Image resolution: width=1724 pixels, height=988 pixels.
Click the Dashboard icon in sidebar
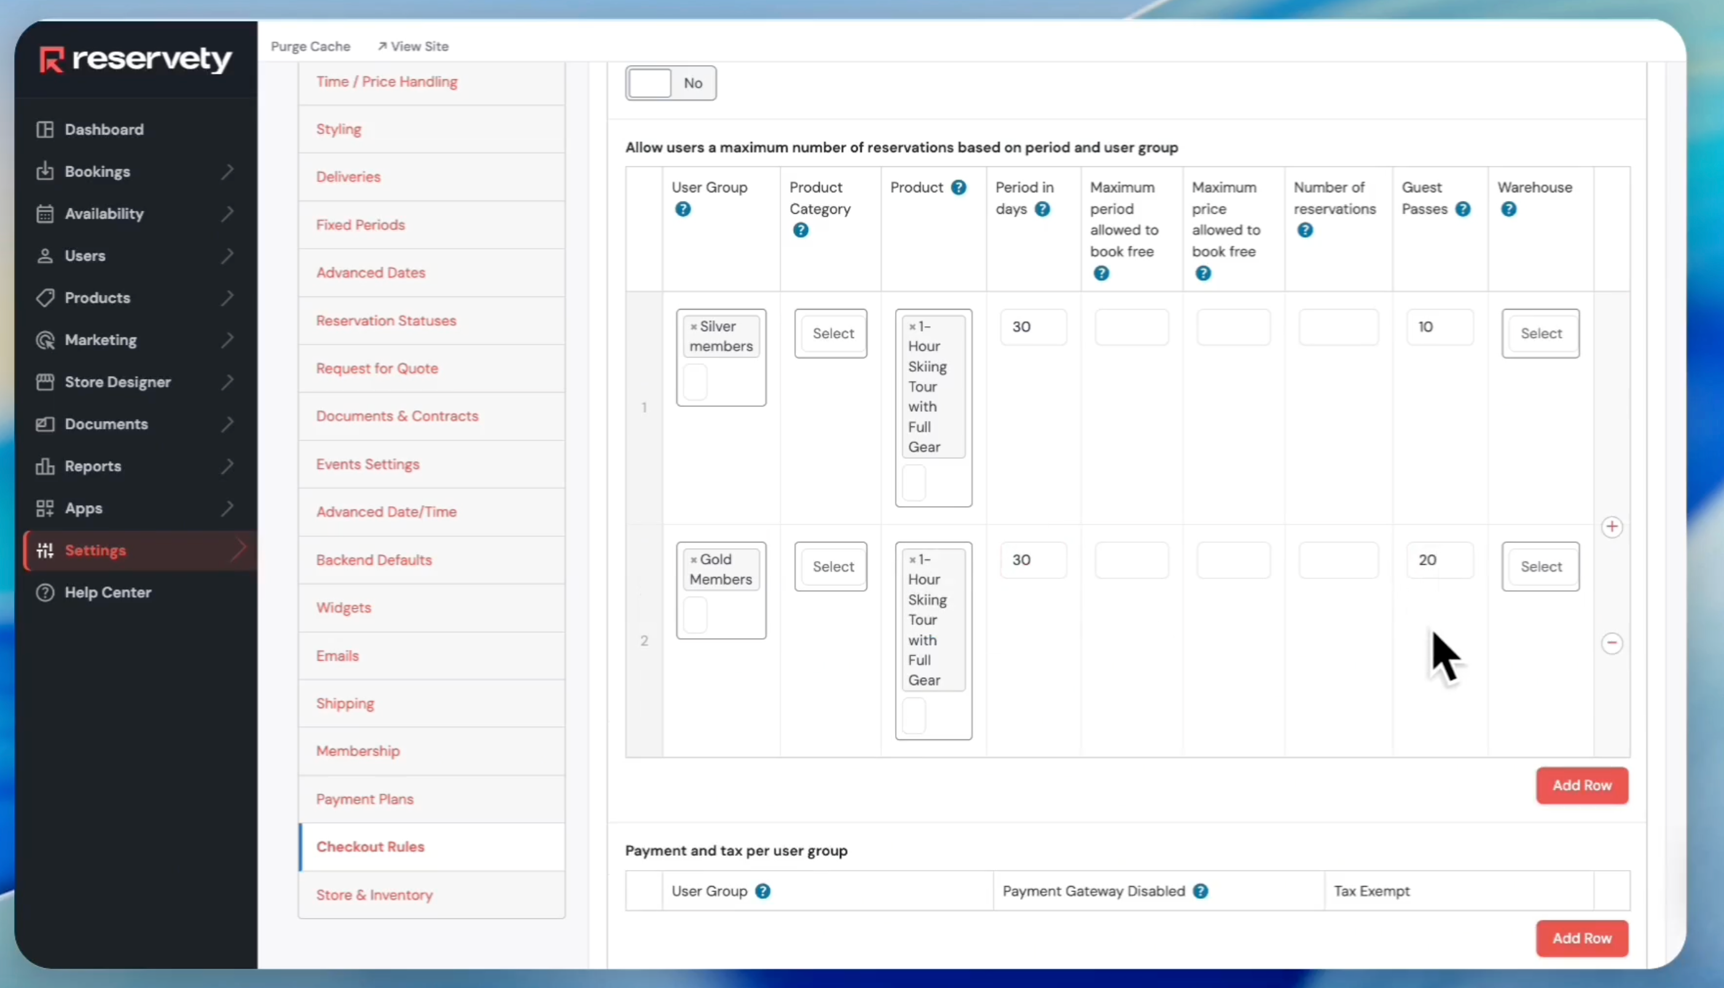[x=45, y=130]
